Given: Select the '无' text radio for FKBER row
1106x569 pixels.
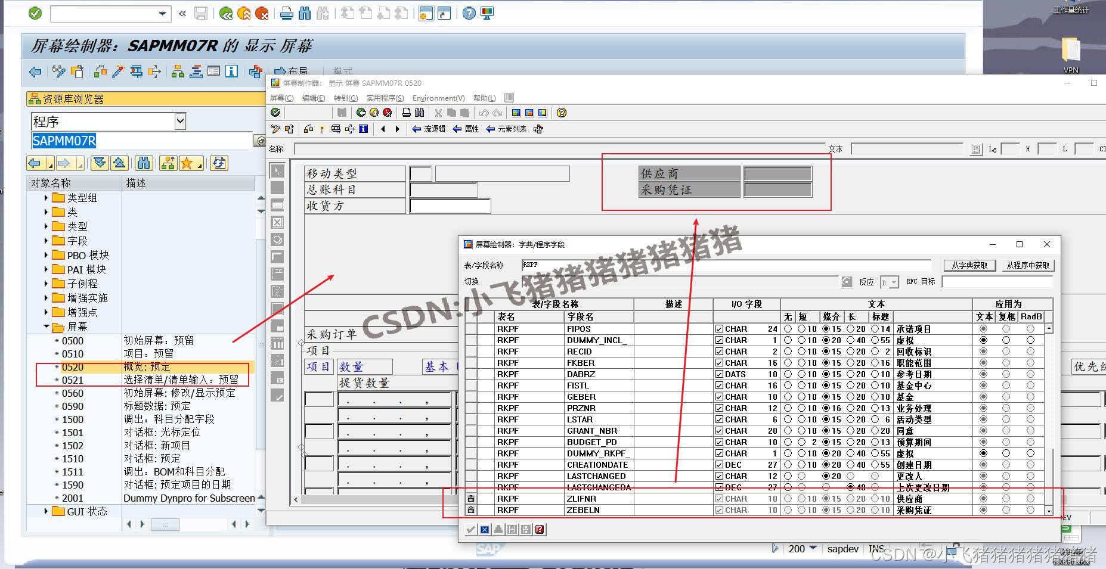Looking at the screenshot, I should (788, 363).
